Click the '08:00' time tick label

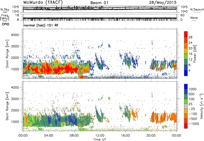tap(74, 136)
